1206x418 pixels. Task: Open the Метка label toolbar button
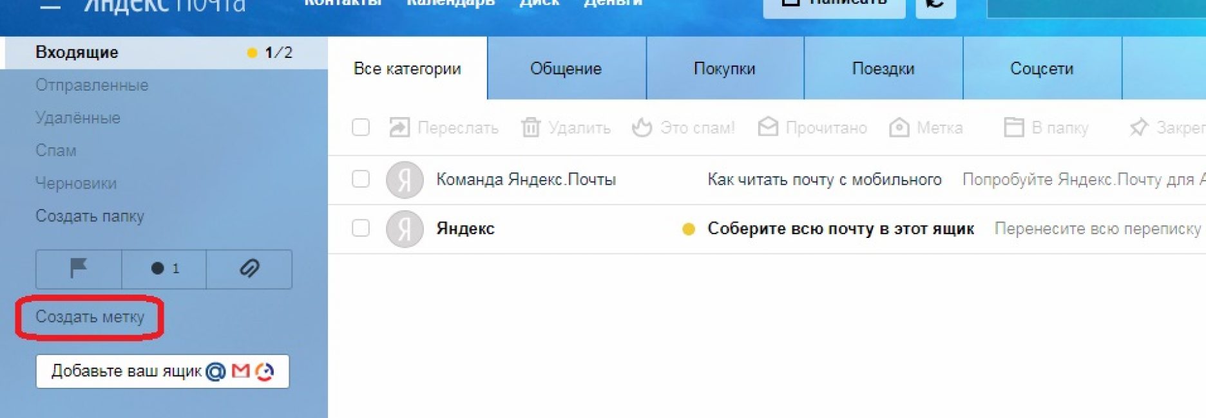pyautogui.click(x=926, y=127)
